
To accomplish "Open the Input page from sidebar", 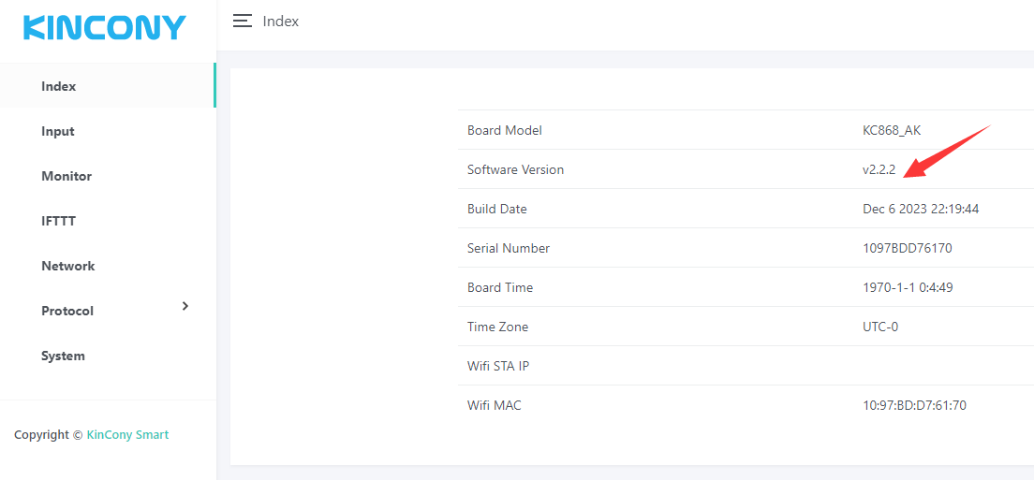I will point(57,131).
